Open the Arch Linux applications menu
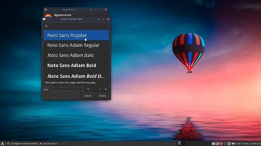The height and width of the screenshot is (146, 261). pos(2,144)
